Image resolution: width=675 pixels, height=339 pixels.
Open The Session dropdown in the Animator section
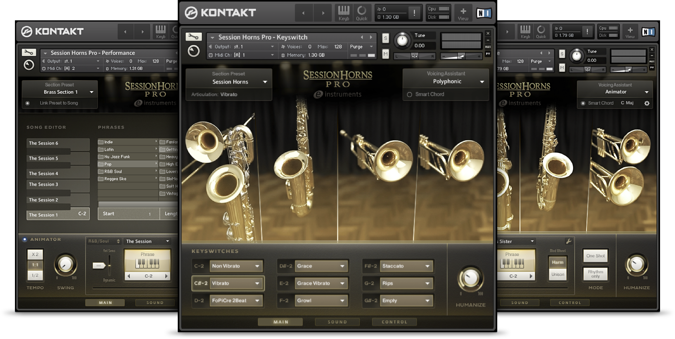tap(148, 241)
